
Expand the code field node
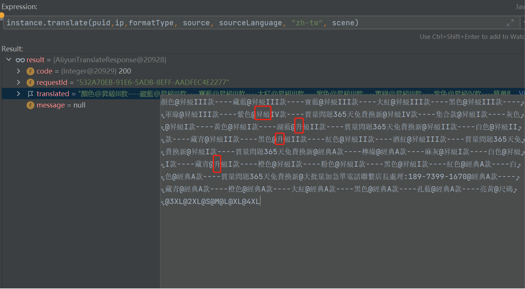(18, 71)
